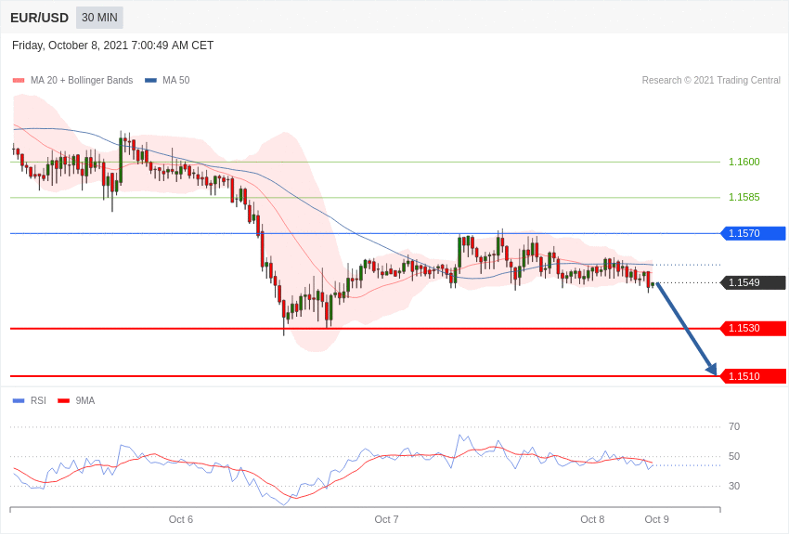
Task: Click the MA 20 + Bollinger Bands legend label
Action: click(82, 80)
